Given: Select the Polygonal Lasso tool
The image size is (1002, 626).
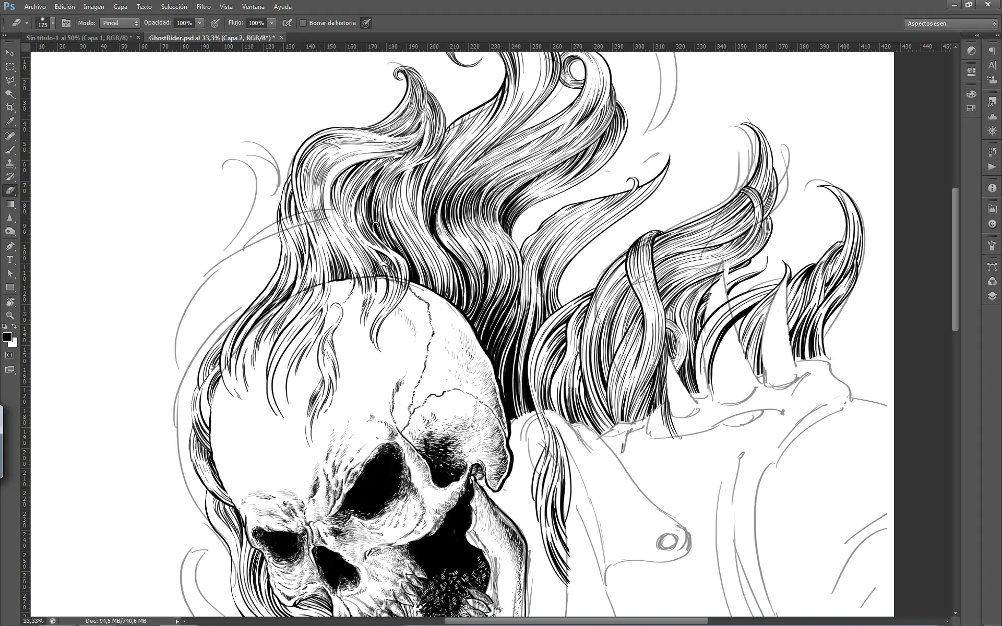Looking at the screenshot, I should 10,80.
